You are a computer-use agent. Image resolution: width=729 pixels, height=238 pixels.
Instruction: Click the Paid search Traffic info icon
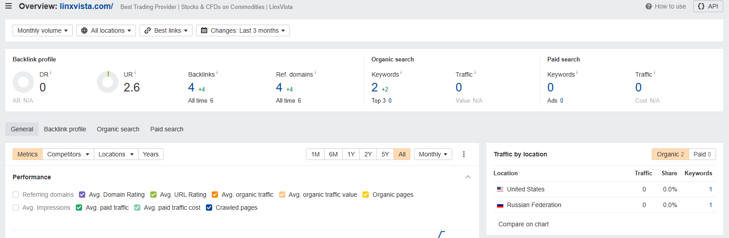[x=655, y=72]
